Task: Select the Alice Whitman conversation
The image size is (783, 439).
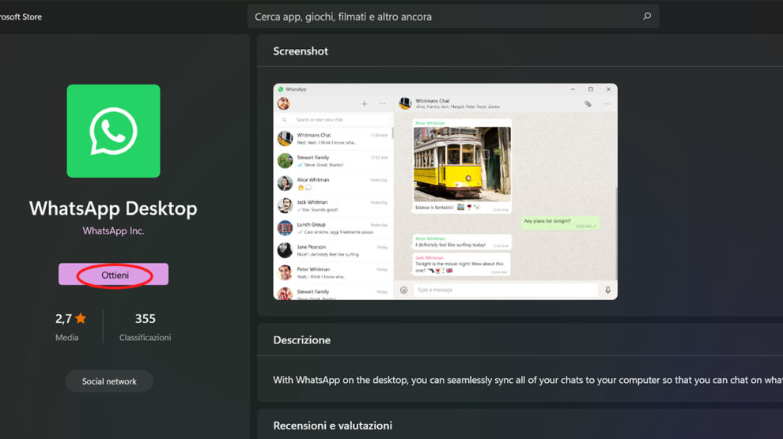Action: click(x=334, y=183)
